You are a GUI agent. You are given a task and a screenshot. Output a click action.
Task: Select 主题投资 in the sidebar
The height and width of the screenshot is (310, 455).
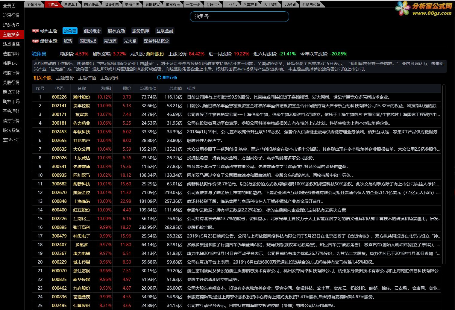coord(11,34)
